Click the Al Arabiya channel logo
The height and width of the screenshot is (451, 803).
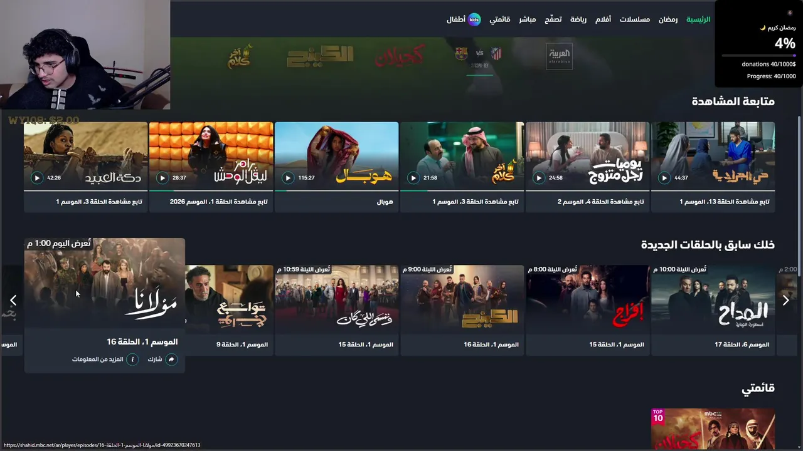point(559,56)
